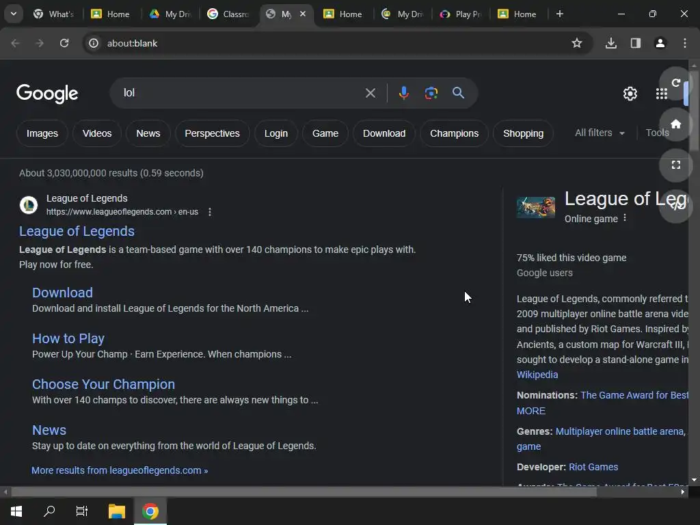Select the Champions filter chip
Screen dimensions: 700x525
[454, 133]
